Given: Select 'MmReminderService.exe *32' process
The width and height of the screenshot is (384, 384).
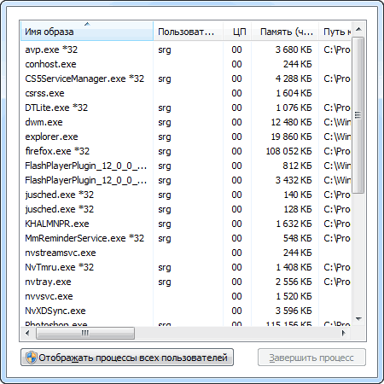Looking at the screenshot, I should (x=186, y=238).
